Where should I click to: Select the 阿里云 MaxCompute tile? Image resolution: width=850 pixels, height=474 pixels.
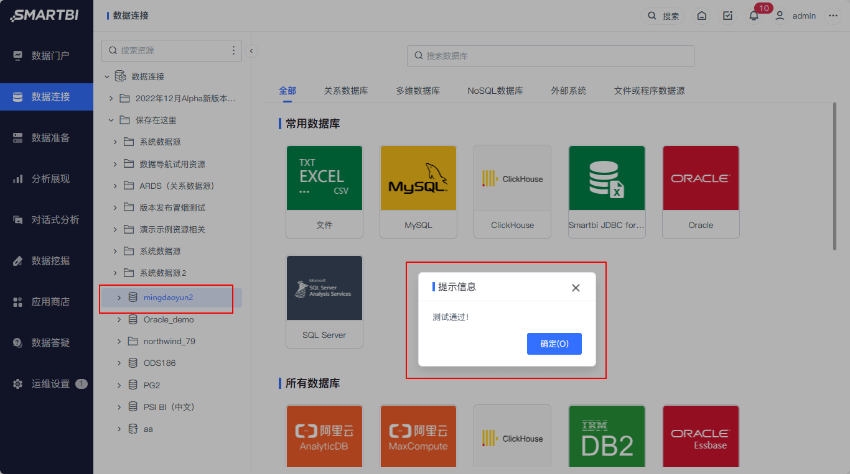tap(418, 436)
